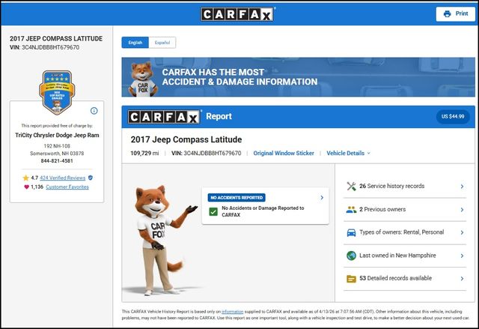Click the globe icon for last owned location

(351, 256)
